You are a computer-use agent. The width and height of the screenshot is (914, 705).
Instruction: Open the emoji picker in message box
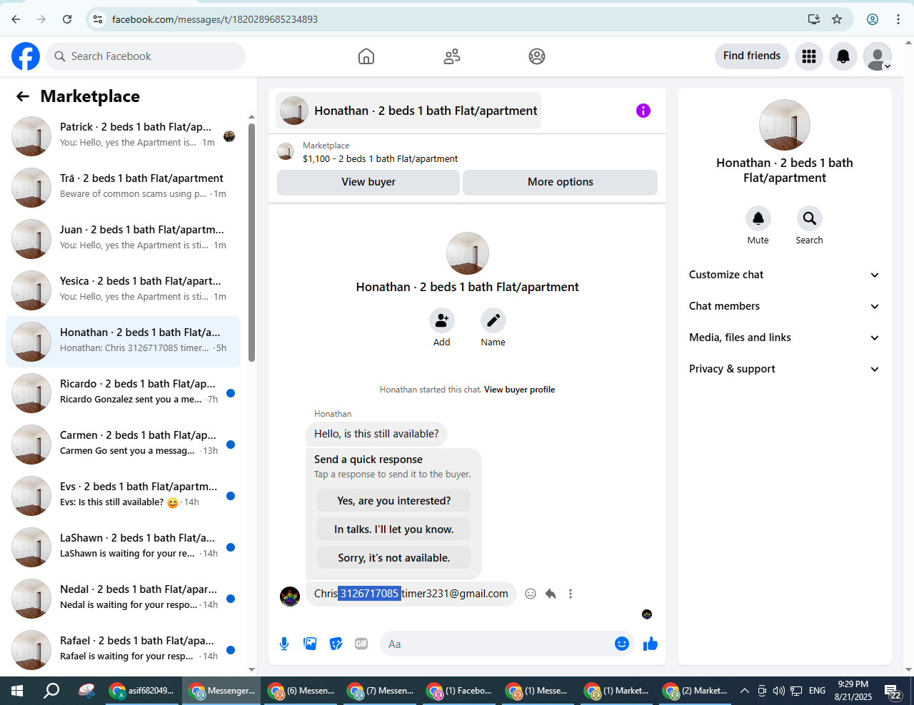click(622, 644)
